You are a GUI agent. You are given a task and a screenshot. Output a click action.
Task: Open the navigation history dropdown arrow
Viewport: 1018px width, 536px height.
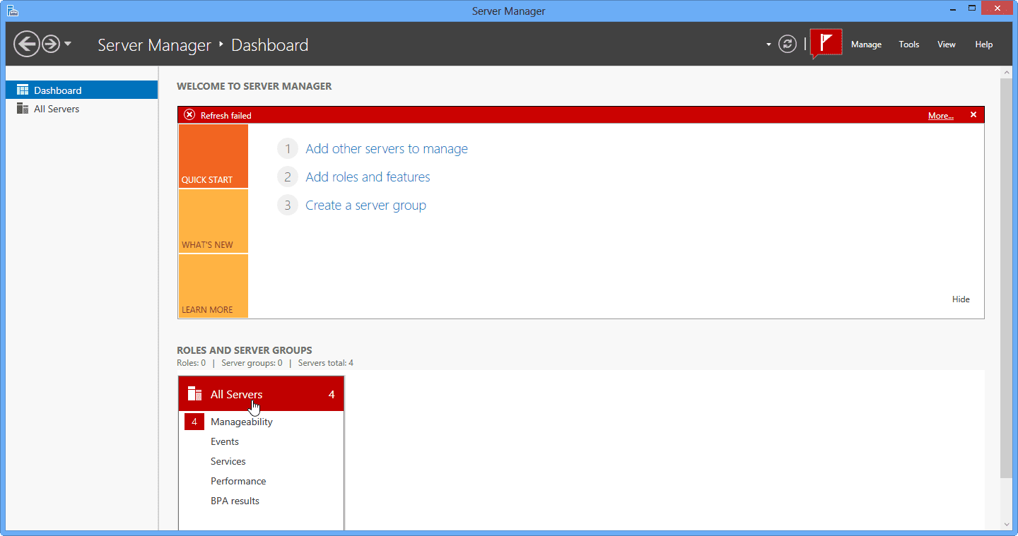(x=68, y=44)
